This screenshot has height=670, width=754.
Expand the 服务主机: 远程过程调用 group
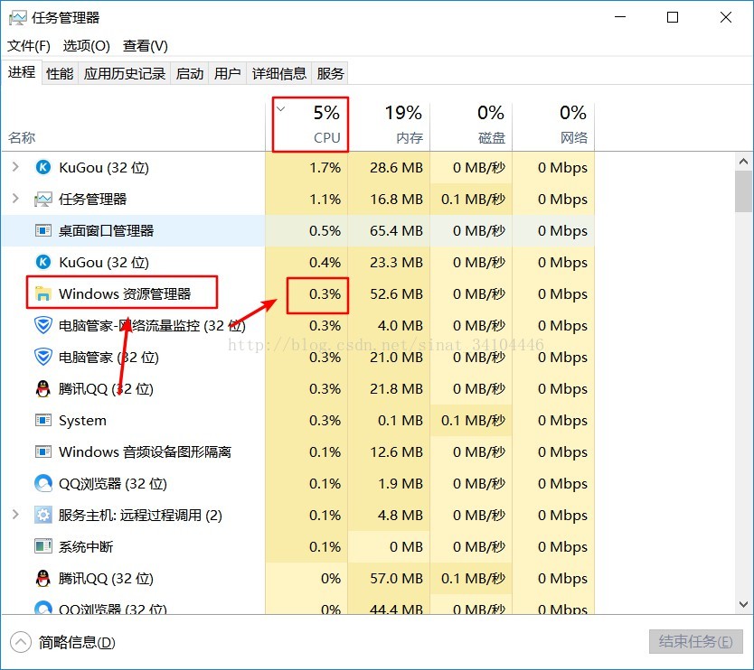[15, 515]
